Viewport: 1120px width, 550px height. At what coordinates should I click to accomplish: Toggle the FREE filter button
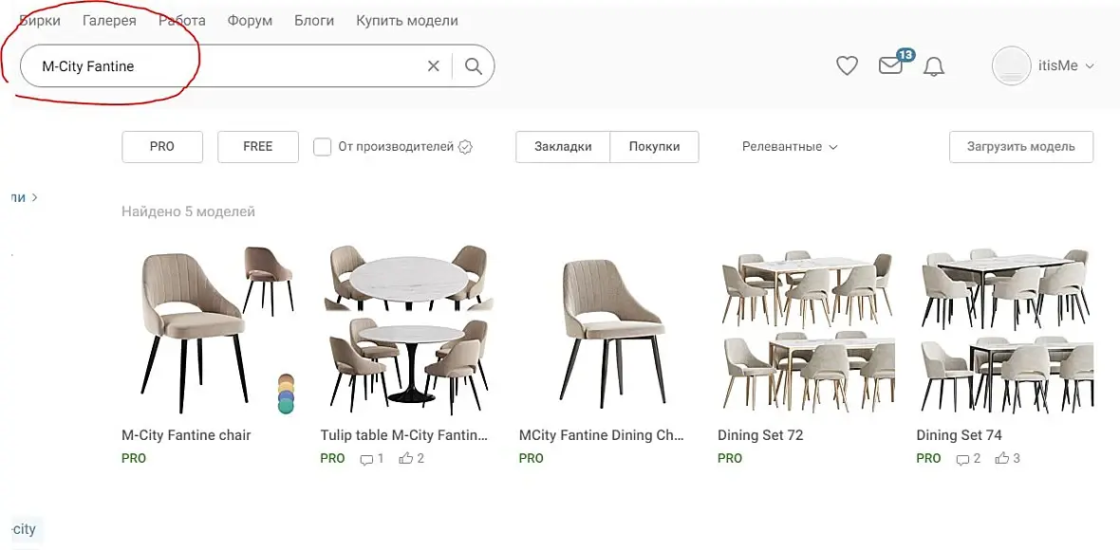(x=258, y=147)
